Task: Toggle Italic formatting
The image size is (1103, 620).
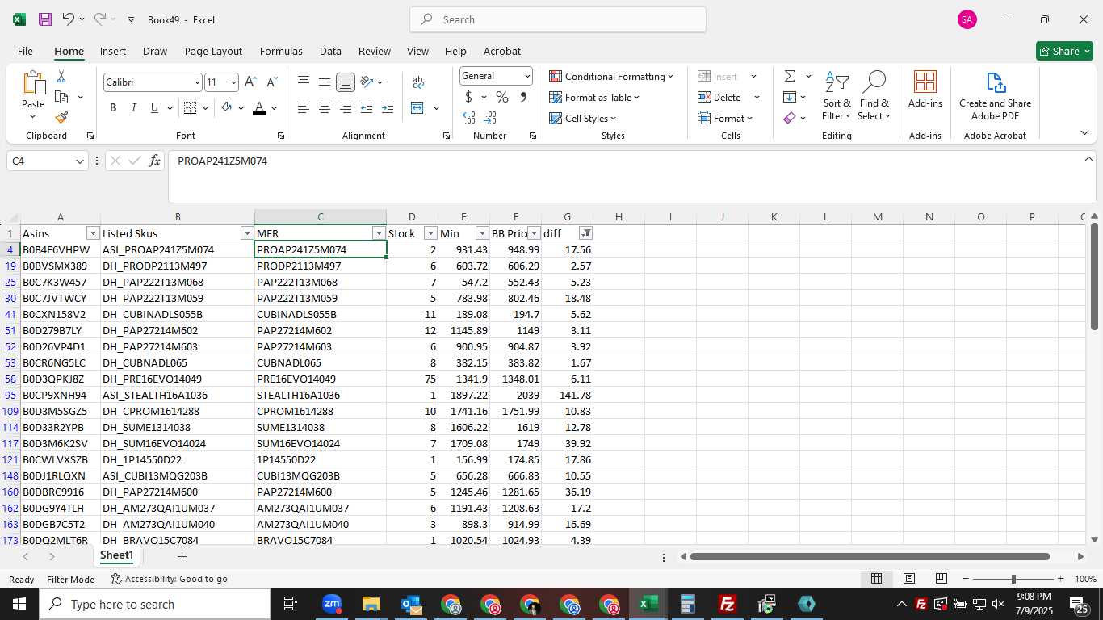Action: point(134,108)
